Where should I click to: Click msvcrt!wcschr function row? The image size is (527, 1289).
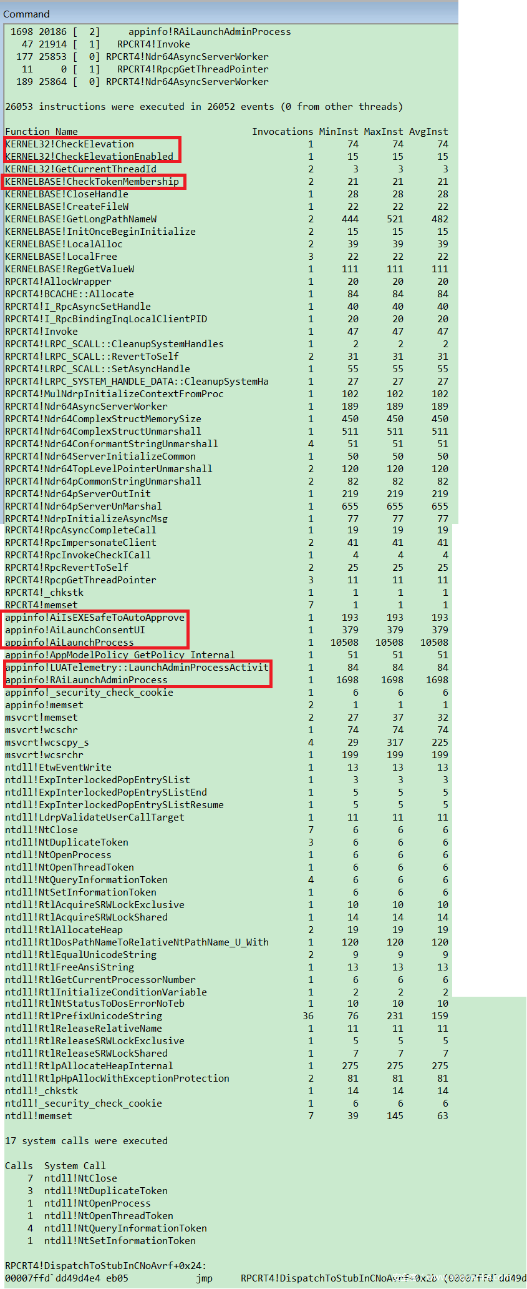pyautogui.click(x=226, y=729)
